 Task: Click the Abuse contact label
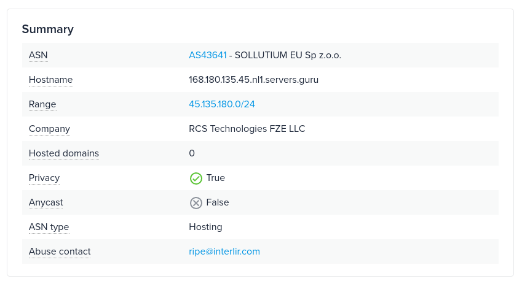pos(60,251)
